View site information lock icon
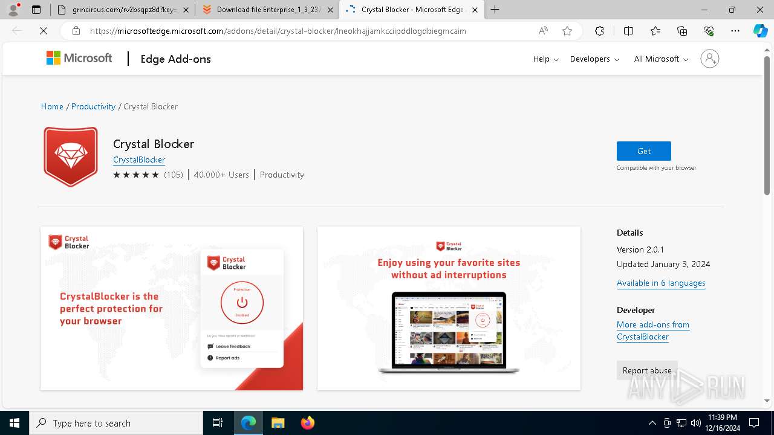Image resolution: width=774 pixels, height=435 pixels. coord(76,31)
